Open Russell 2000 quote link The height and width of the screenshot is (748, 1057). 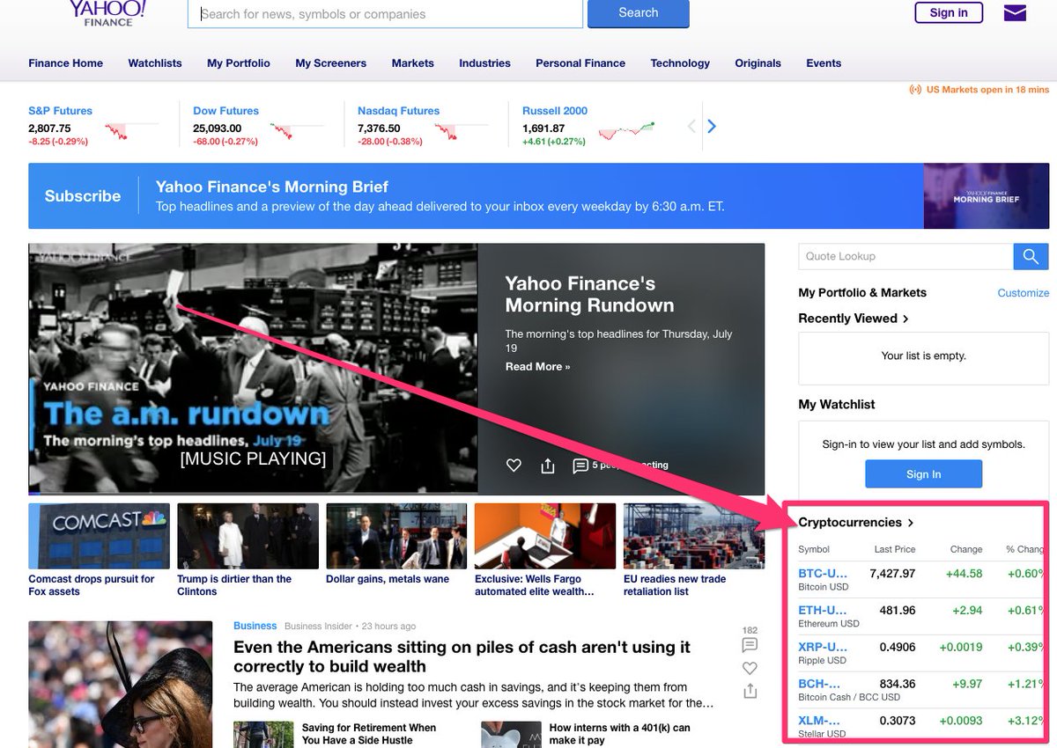(555, 111)
